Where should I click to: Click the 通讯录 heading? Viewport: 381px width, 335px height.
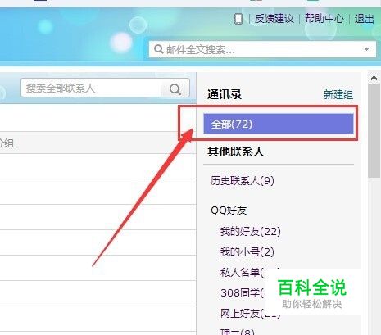225,94
